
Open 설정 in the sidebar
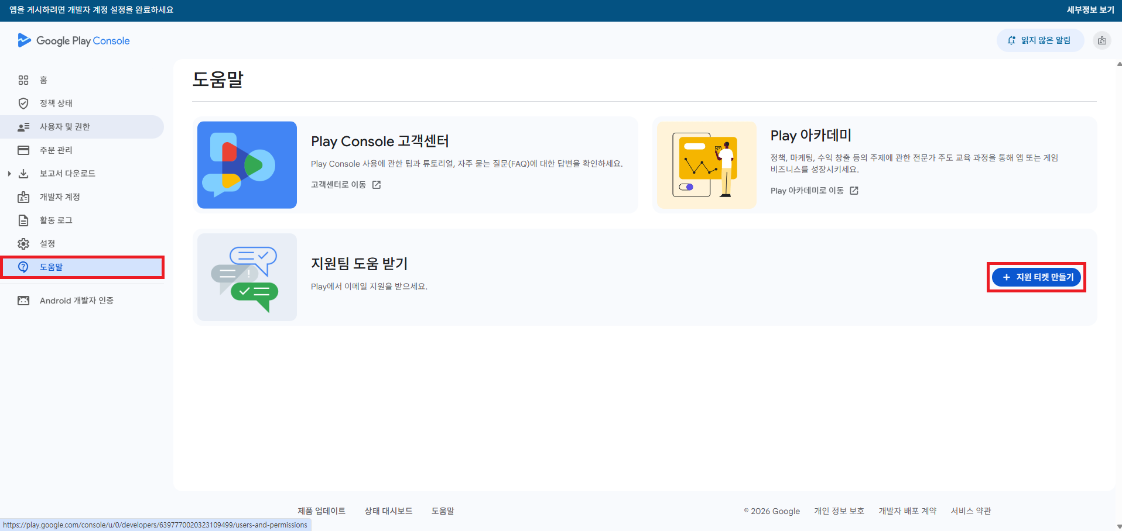(82, 244)
